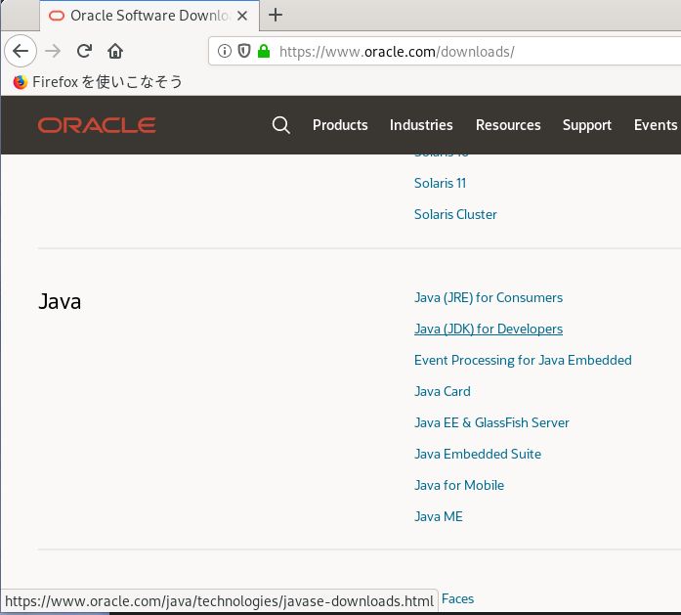Click the Java section heading
Screen dimensions: 681x615
coord(60,301)
